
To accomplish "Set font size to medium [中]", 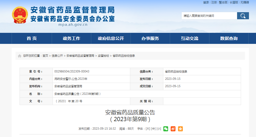I will tap(153, 129).
